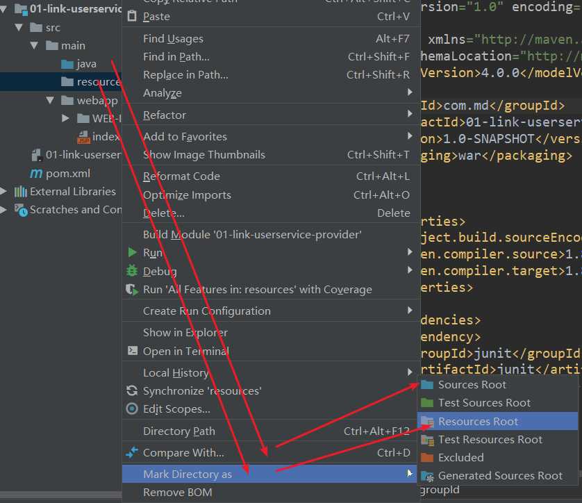Click the iml module file icon

coord(37,155)
